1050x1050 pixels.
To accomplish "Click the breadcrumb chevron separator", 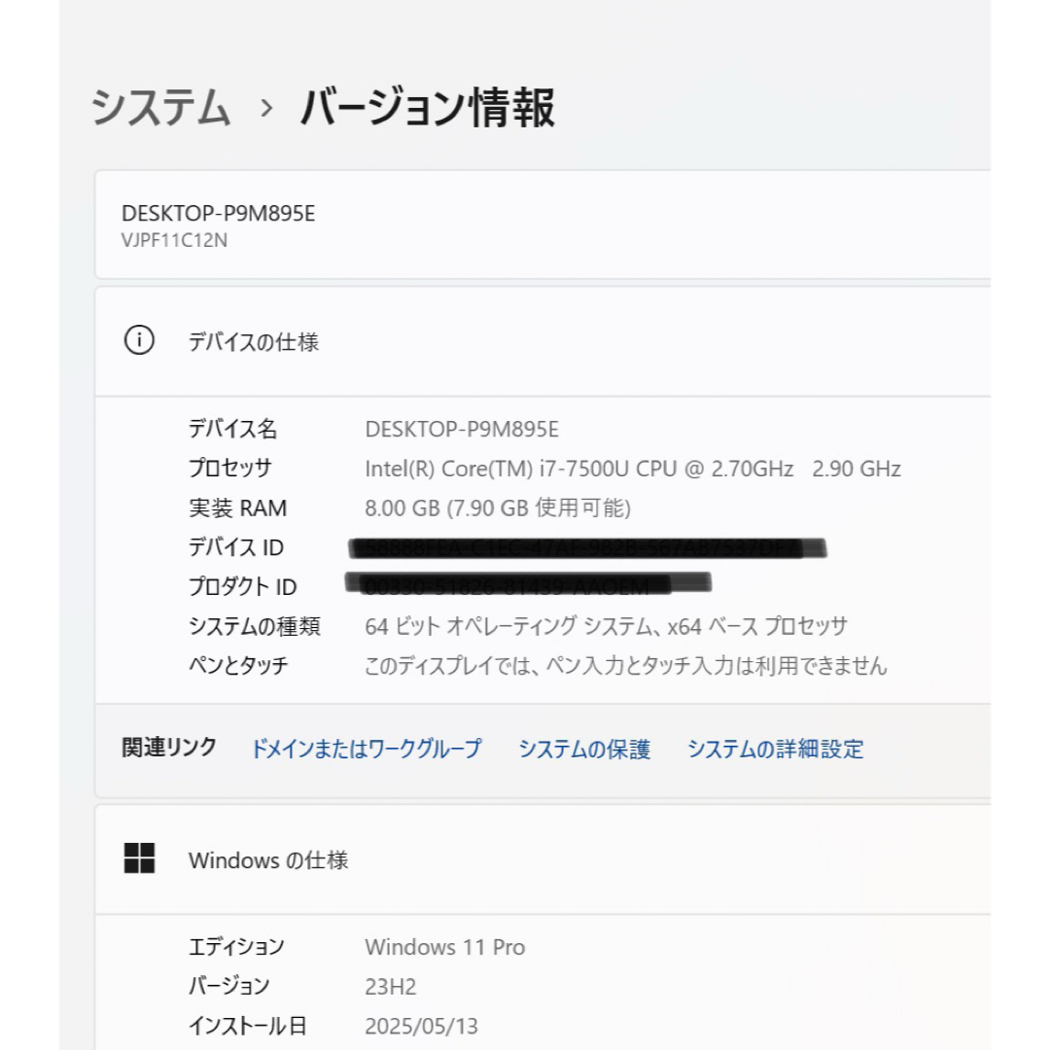I will (x=265, y=108).
